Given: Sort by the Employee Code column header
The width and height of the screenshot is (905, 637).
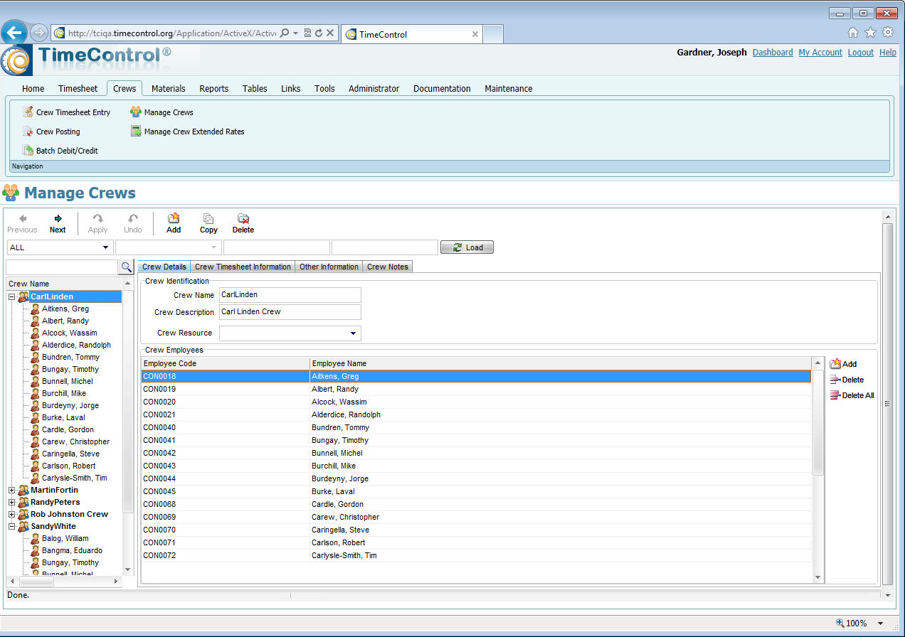Looking at the screenshot, I should point(226,364).
